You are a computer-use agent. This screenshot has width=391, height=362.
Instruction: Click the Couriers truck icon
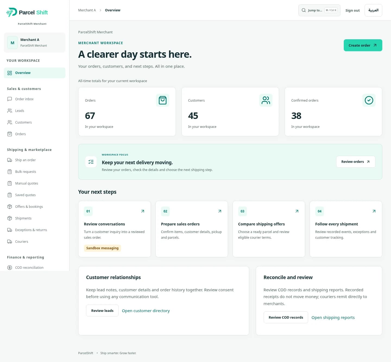(10, 242)
